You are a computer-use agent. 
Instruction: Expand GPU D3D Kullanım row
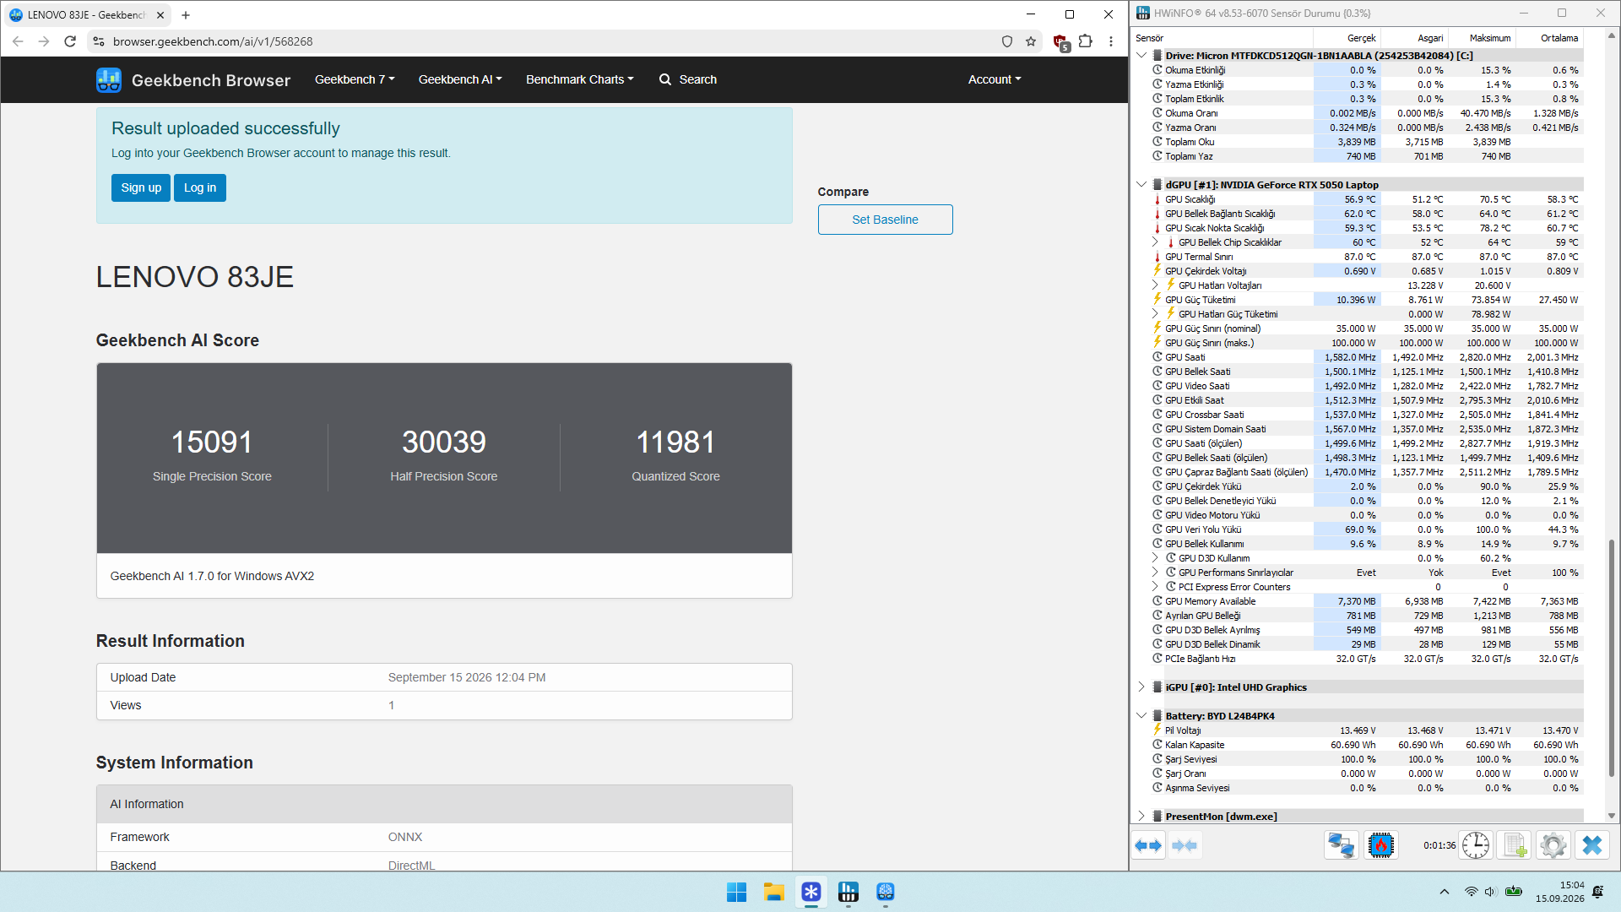pyautogui.click(x=1156, y=558)
